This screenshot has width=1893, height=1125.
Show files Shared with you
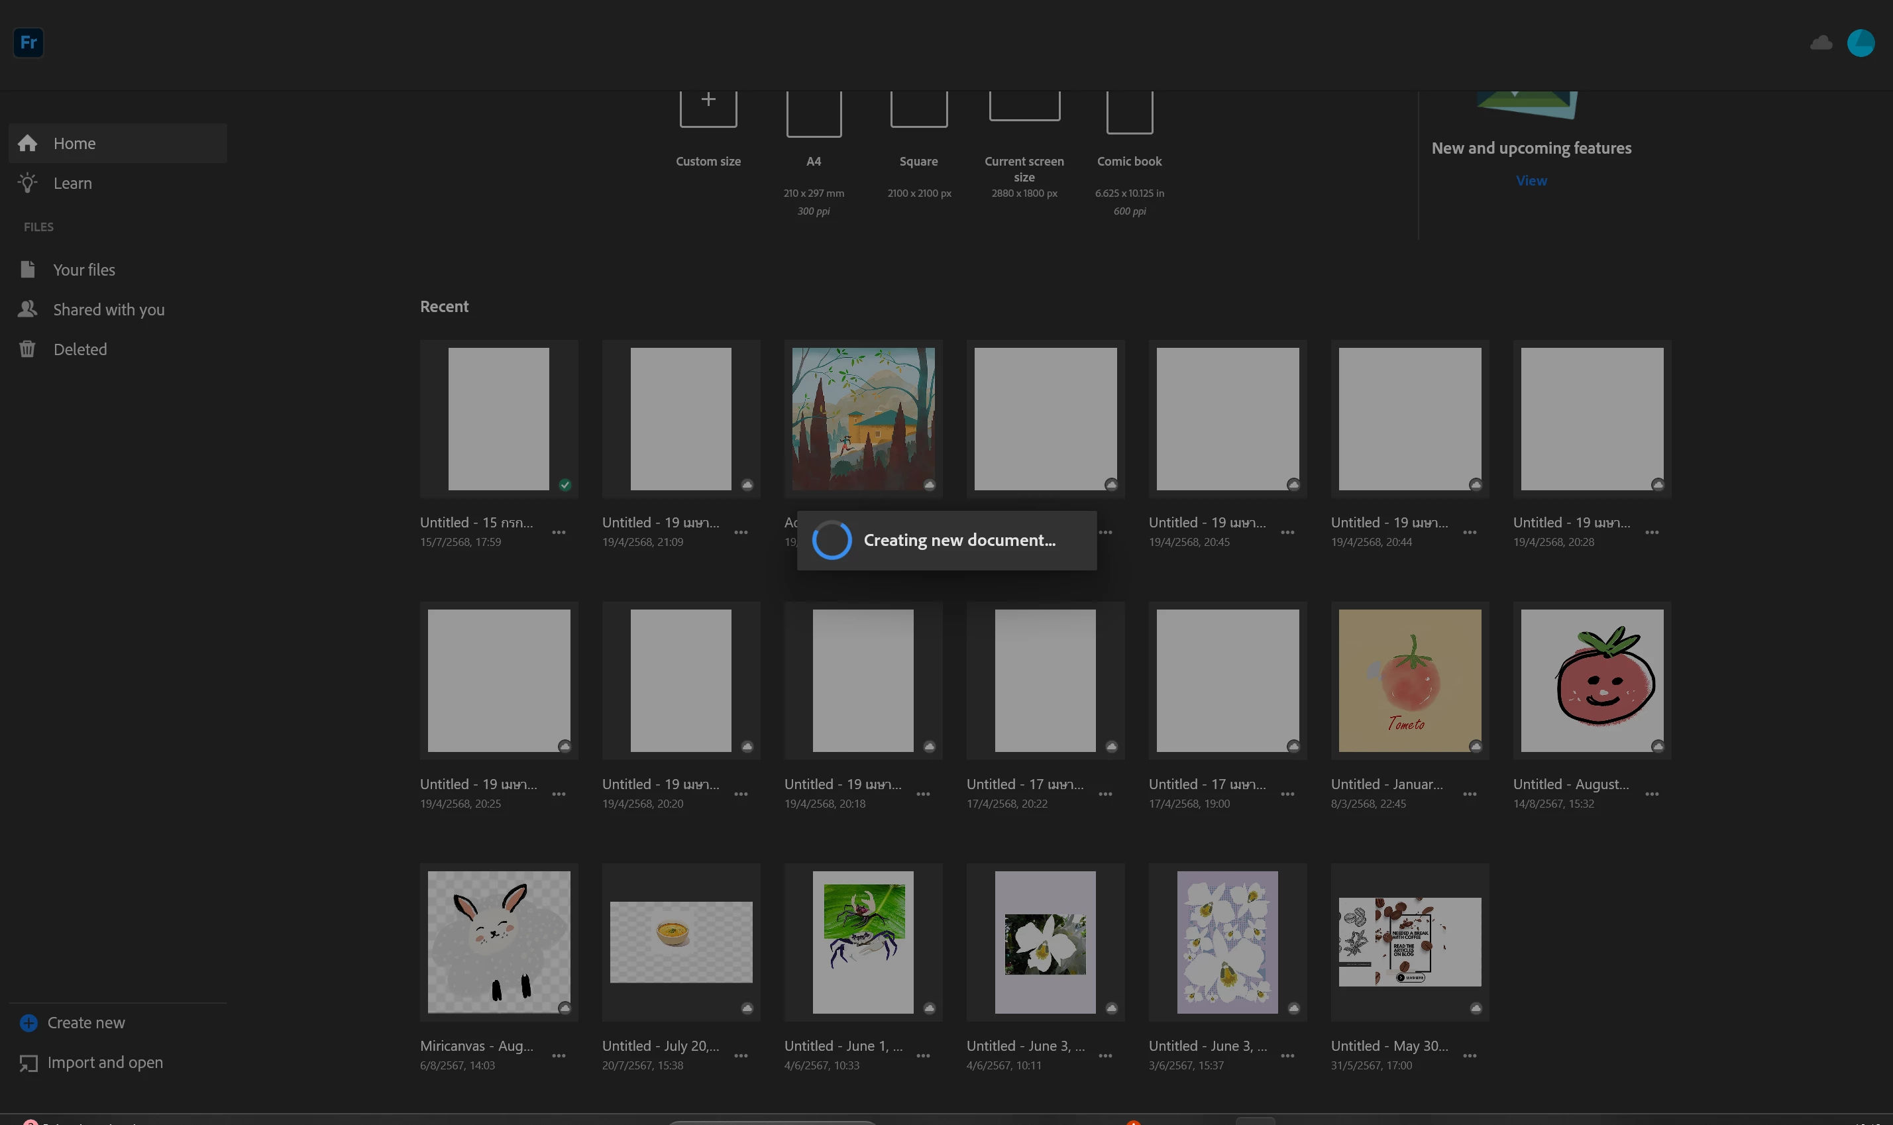[x=109, y=309]
